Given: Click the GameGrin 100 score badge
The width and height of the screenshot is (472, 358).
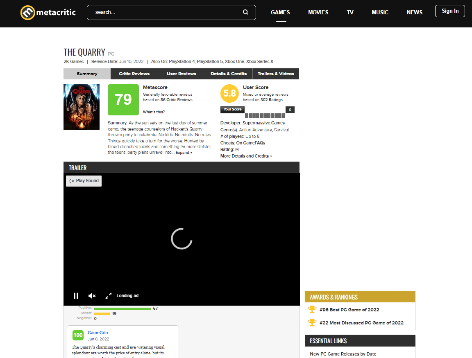Looking at the screenshot, I should pyautogui.click(x=78, y=335).
